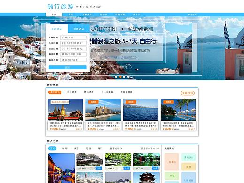The height and width of the screenshot is (183, 244).
Task: Open the 首页 tab in navigation bar
Action: pos(54,15)
